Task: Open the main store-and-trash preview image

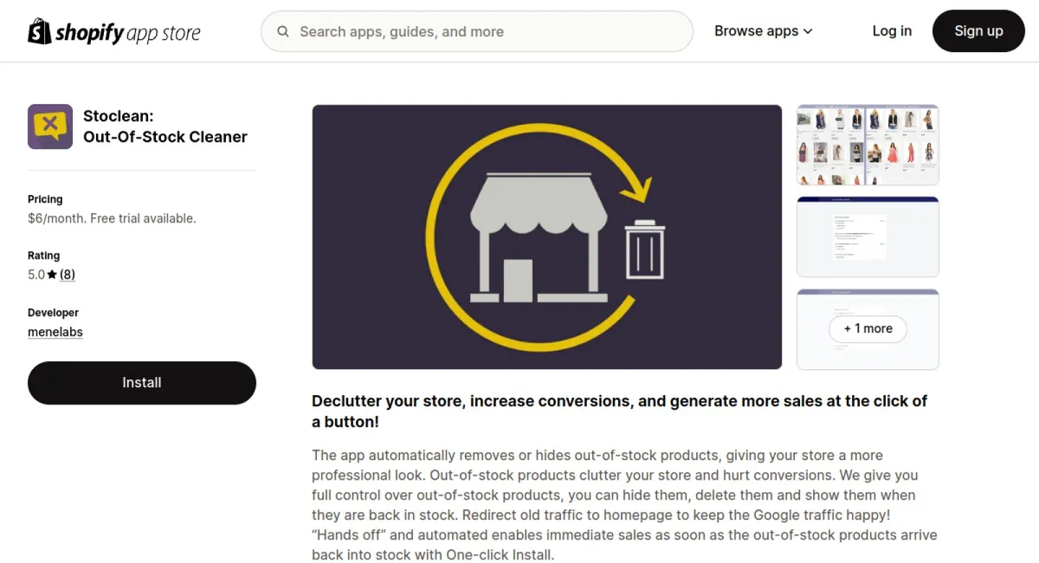Action: 547,237
